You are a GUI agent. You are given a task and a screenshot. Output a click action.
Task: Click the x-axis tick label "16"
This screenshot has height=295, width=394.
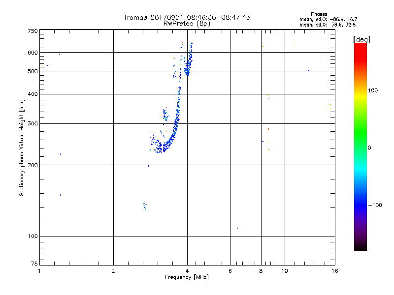click(335, 271)
